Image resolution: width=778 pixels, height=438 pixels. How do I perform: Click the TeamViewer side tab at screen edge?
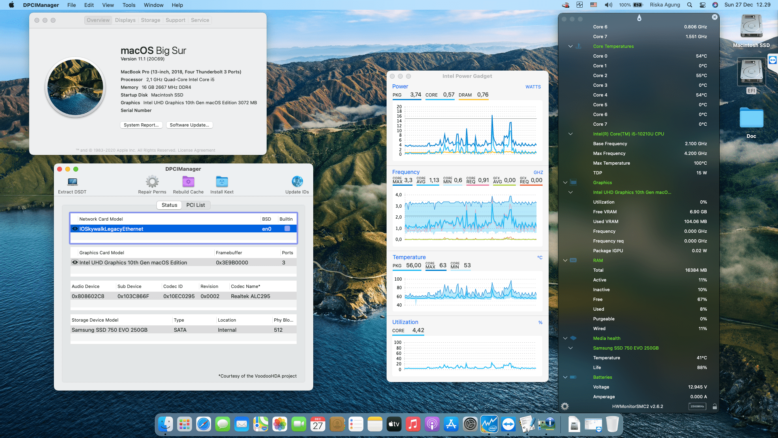[x=773, y=60]
